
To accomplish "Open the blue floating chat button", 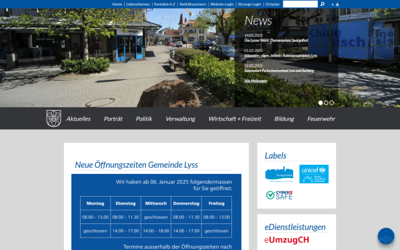I will (386, 236).
